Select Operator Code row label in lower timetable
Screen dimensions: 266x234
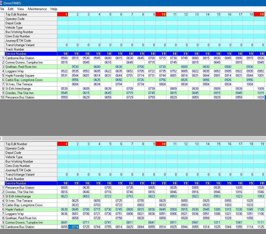click(x=15, y=148)
